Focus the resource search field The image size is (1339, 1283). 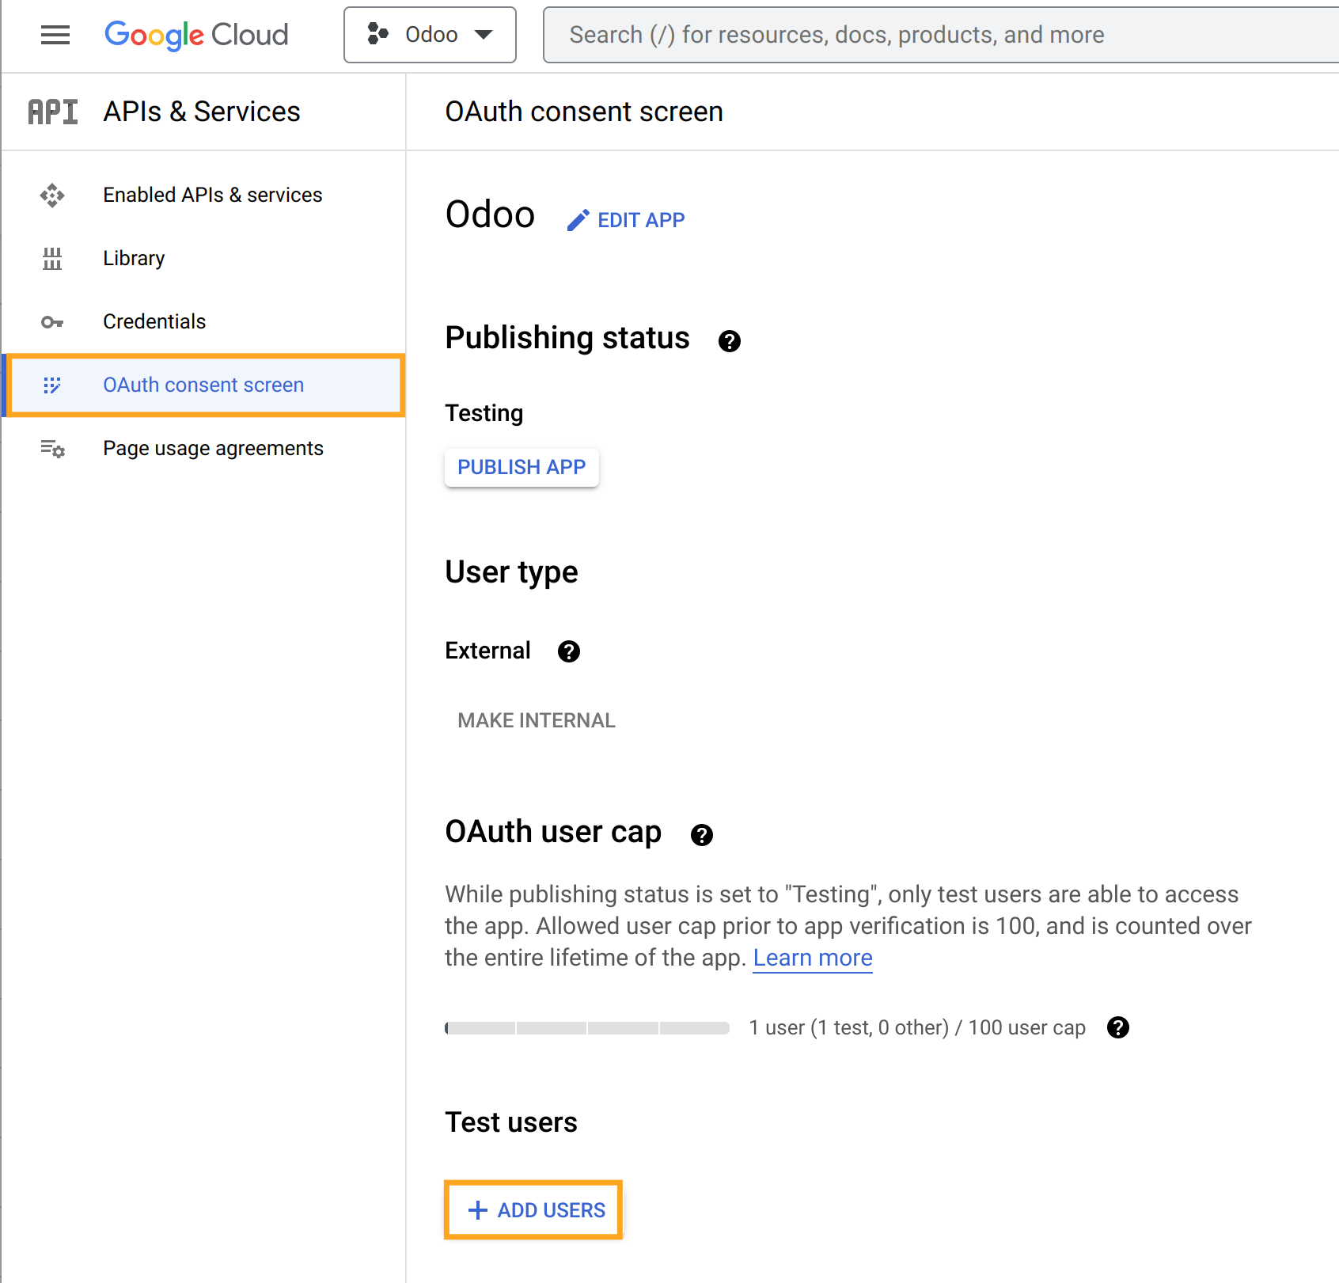(x=942, y=35)
